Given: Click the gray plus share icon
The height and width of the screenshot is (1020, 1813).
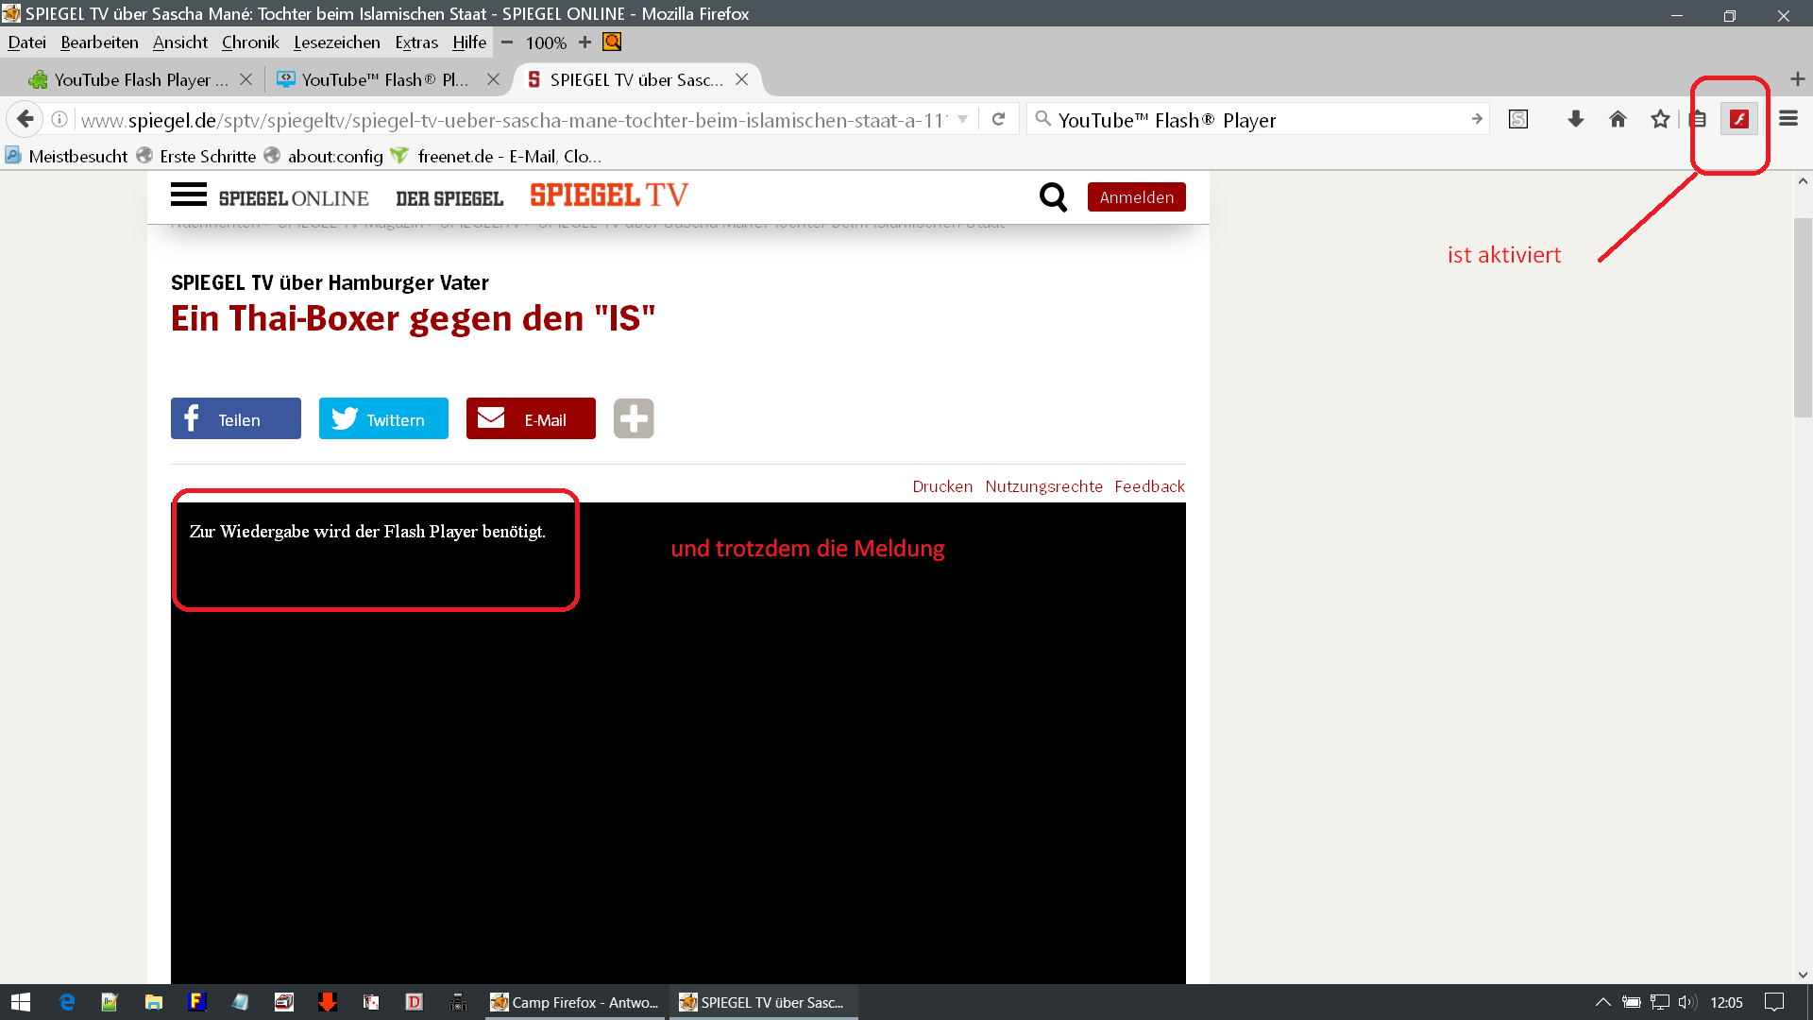Looking at the screenshot, I should (x=634, y=418).
